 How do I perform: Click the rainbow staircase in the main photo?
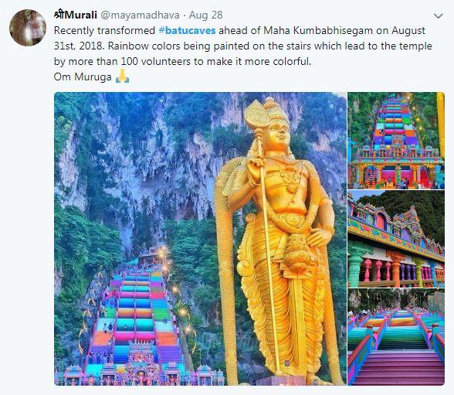click(136, 318)
